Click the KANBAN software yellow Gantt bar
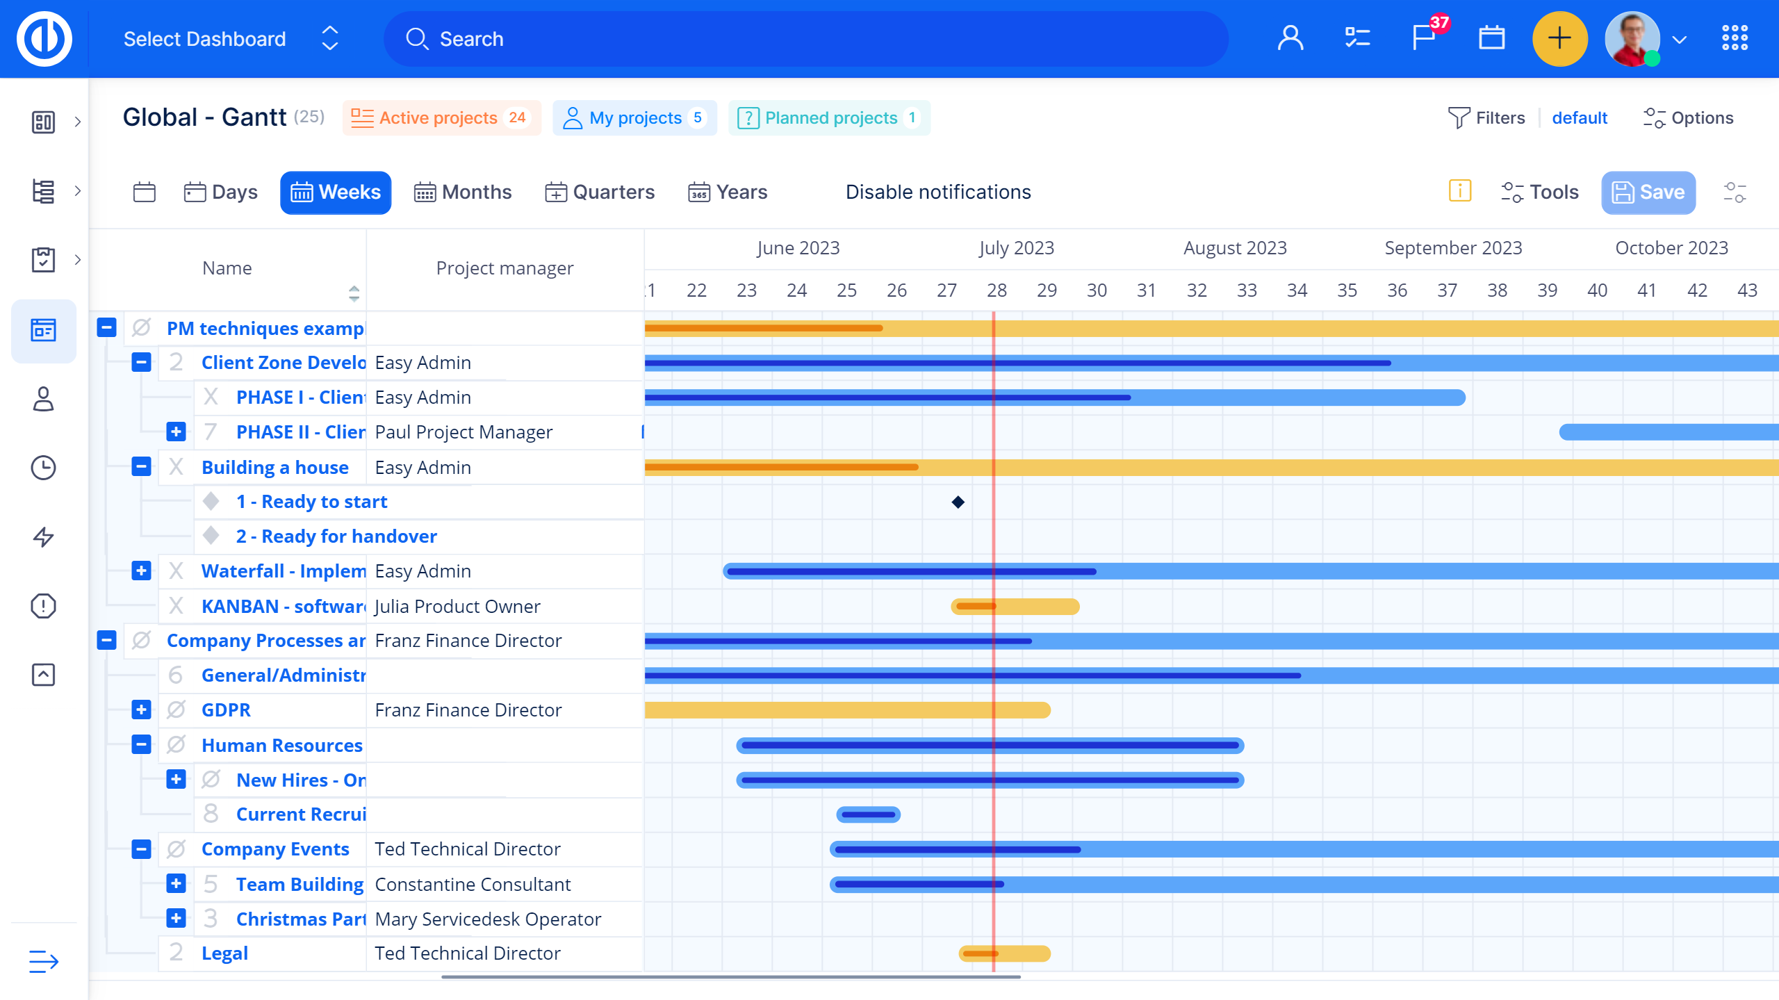1779x1000 pixels. pyautogui.click(x=1028, y=607)
